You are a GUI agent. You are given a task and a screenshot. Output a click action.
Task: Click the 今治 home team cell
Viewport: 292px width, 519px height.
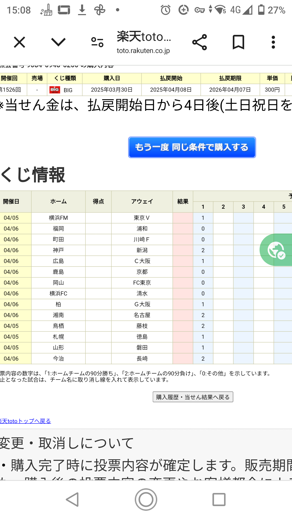point(58,359)
